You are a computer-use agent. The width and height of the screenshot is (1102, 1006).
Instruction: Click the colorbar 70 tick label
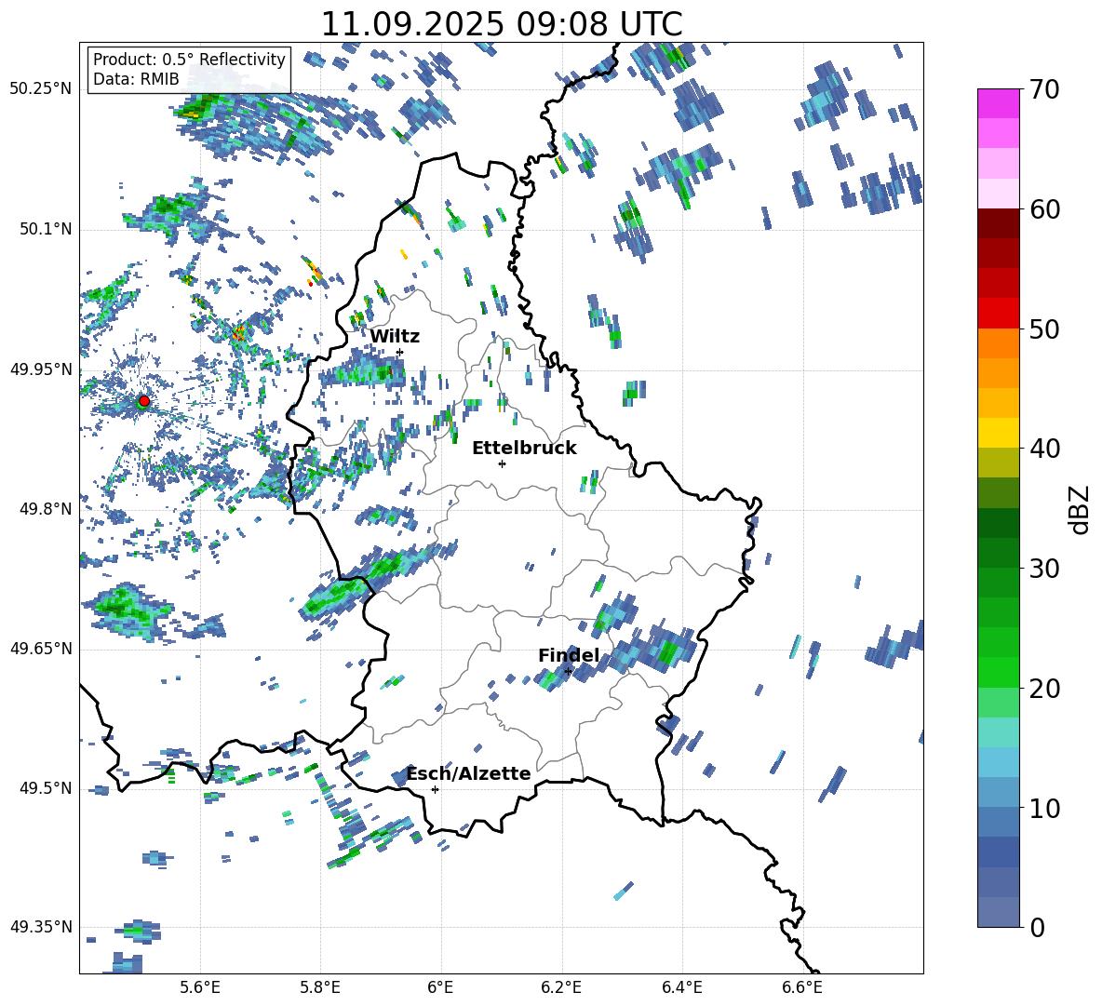point(1044,89)
